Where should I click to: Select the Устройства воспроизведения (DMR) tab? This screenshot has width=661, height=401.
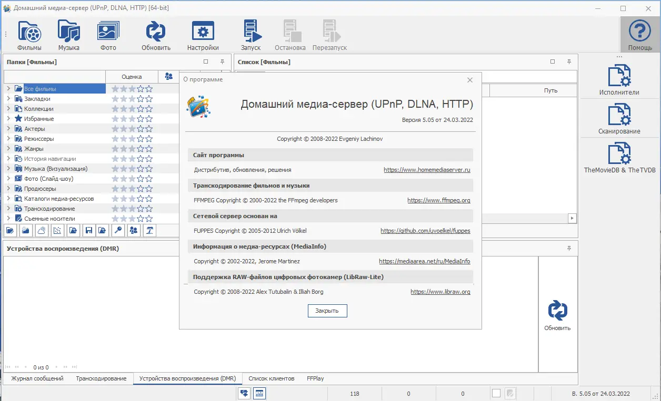(187, 378)
